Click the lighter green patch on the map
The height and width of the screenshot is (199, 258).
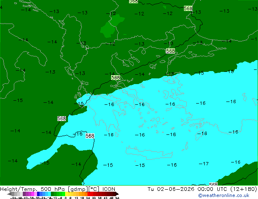pyautogui.click(x=112, y=26)
